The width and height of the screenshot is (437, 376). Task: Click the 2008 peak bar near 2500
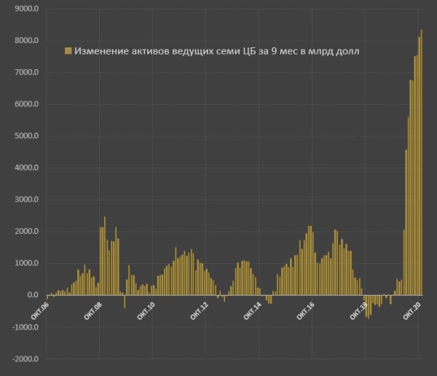105,256
